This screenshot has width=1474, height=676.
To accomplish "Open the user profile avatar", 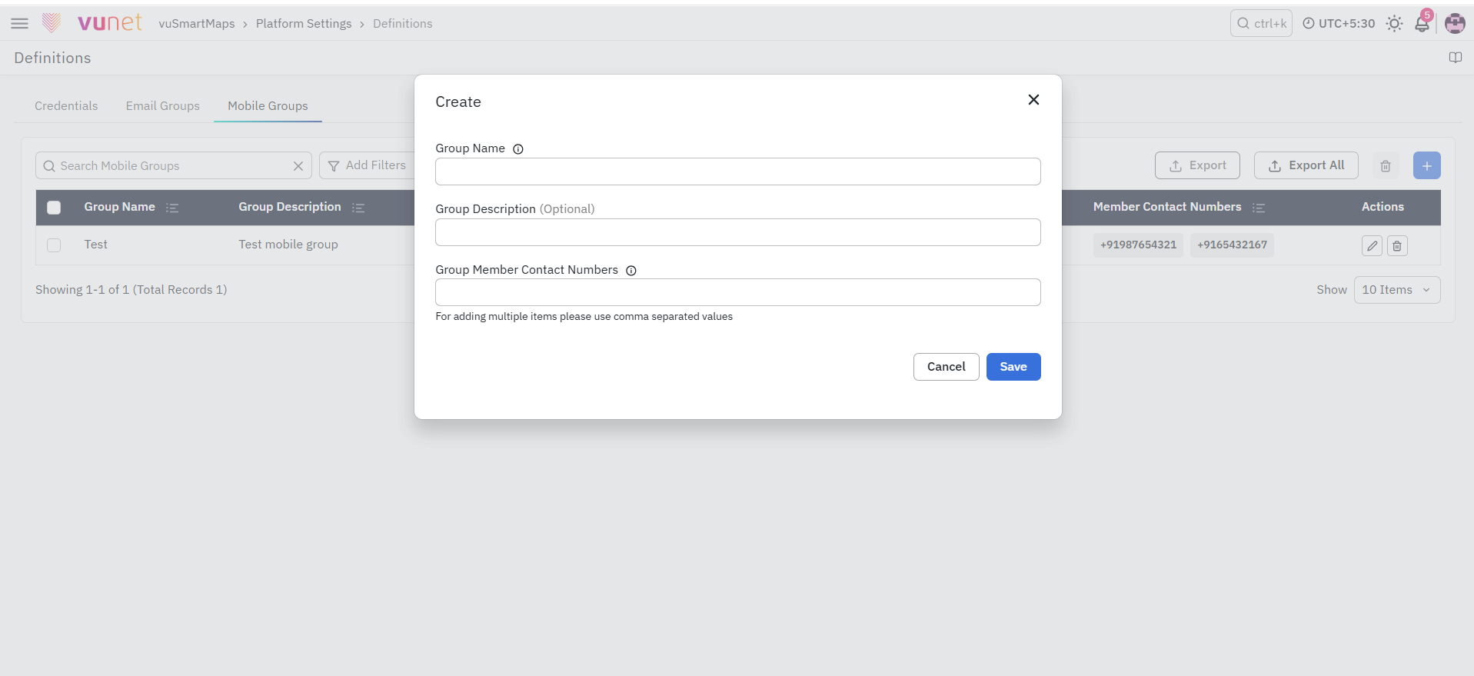I will click(x=1455, y=24).
